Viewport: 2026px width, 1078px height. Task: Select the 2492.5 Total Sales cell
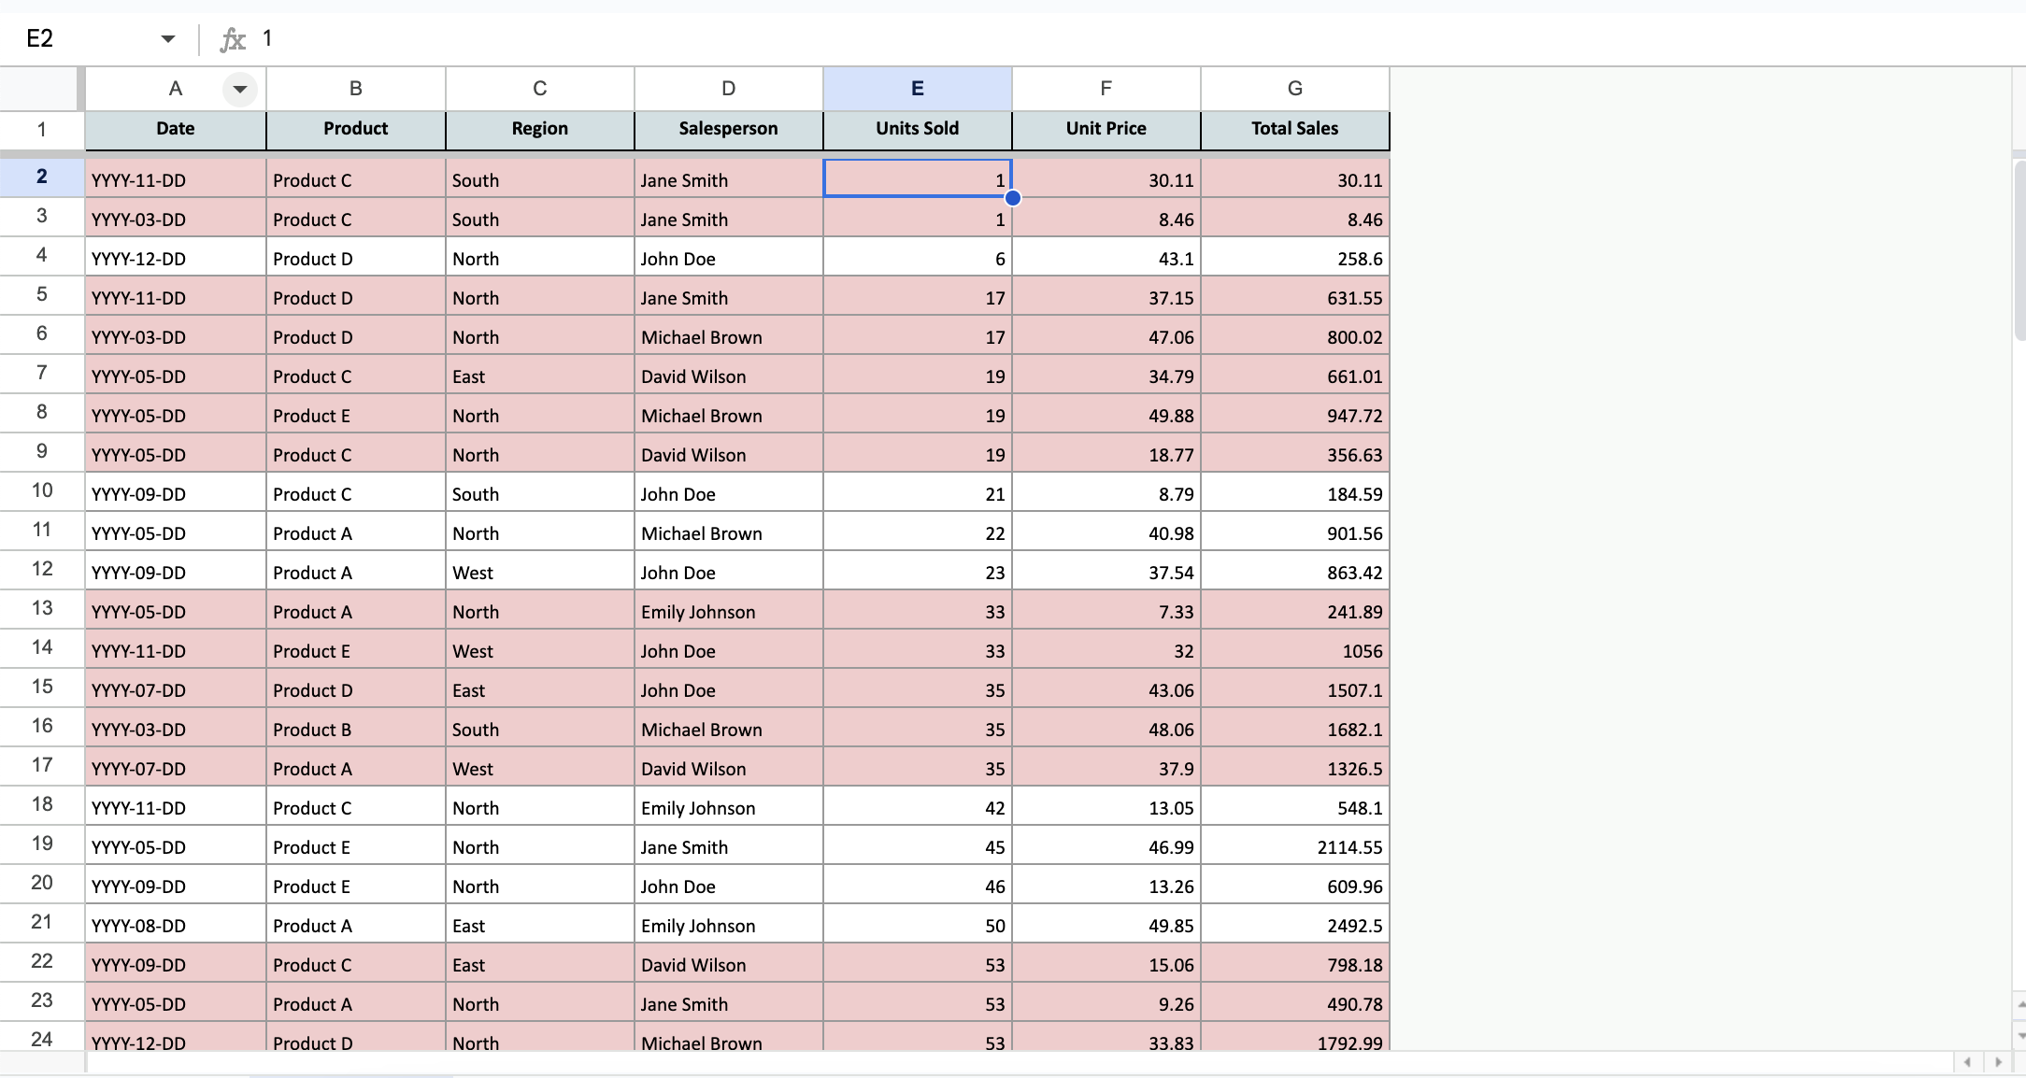(x=1294, y=926)
